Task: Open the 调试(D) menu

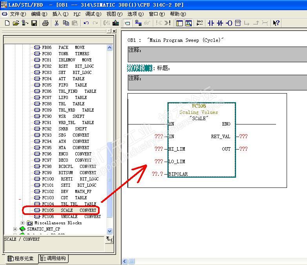Action: [x=93, y=14]
